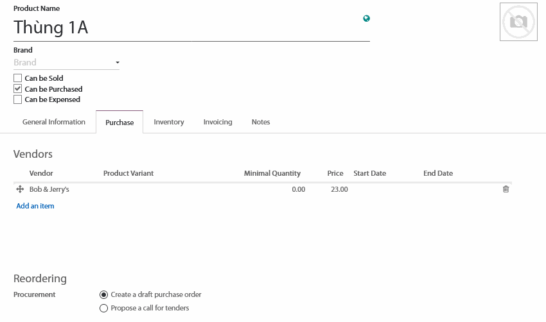Viewport: 546px width, 322px height.
Task: Select the Notes tab
Action: (261, 122)
